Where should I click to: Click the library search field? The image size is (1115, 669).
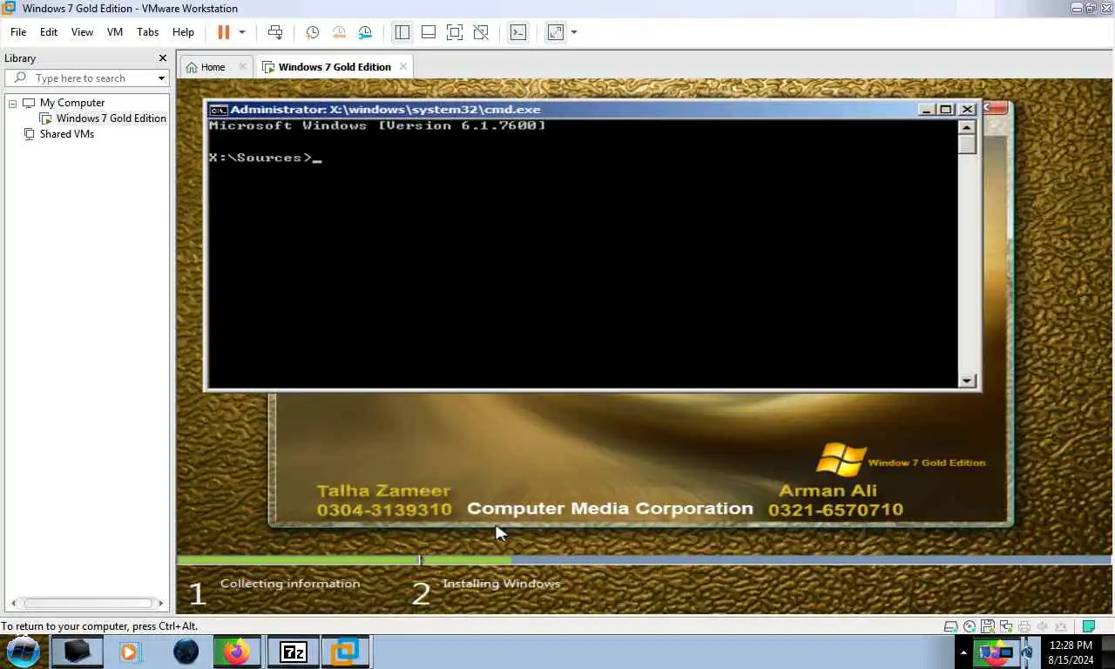tap(87, 78)
